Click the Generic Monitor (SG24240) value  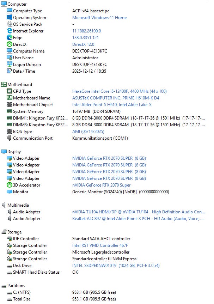[121, 192]
